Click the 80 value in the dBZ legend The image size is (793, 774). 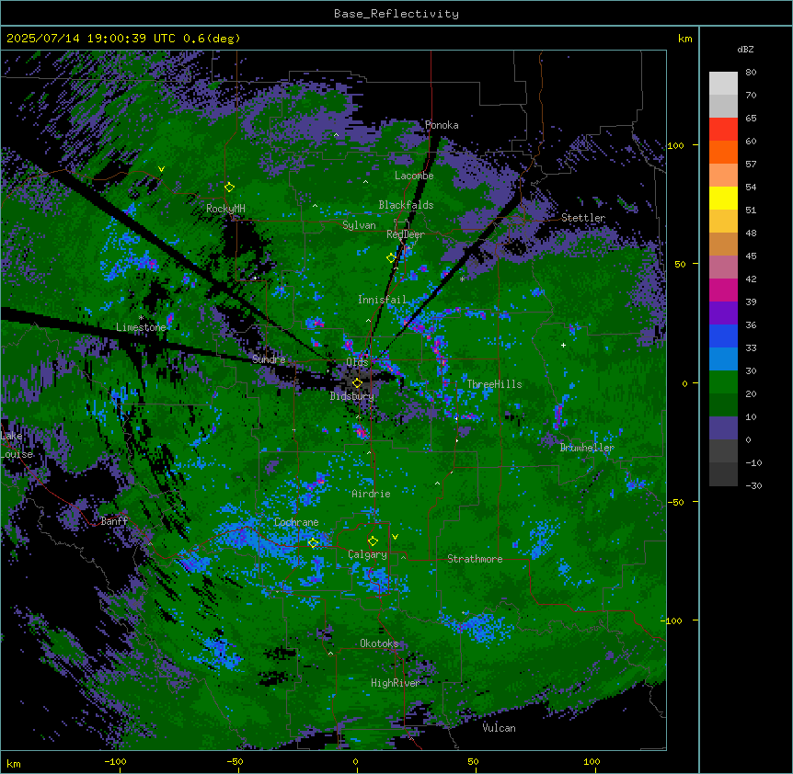(x=751, y=73)
